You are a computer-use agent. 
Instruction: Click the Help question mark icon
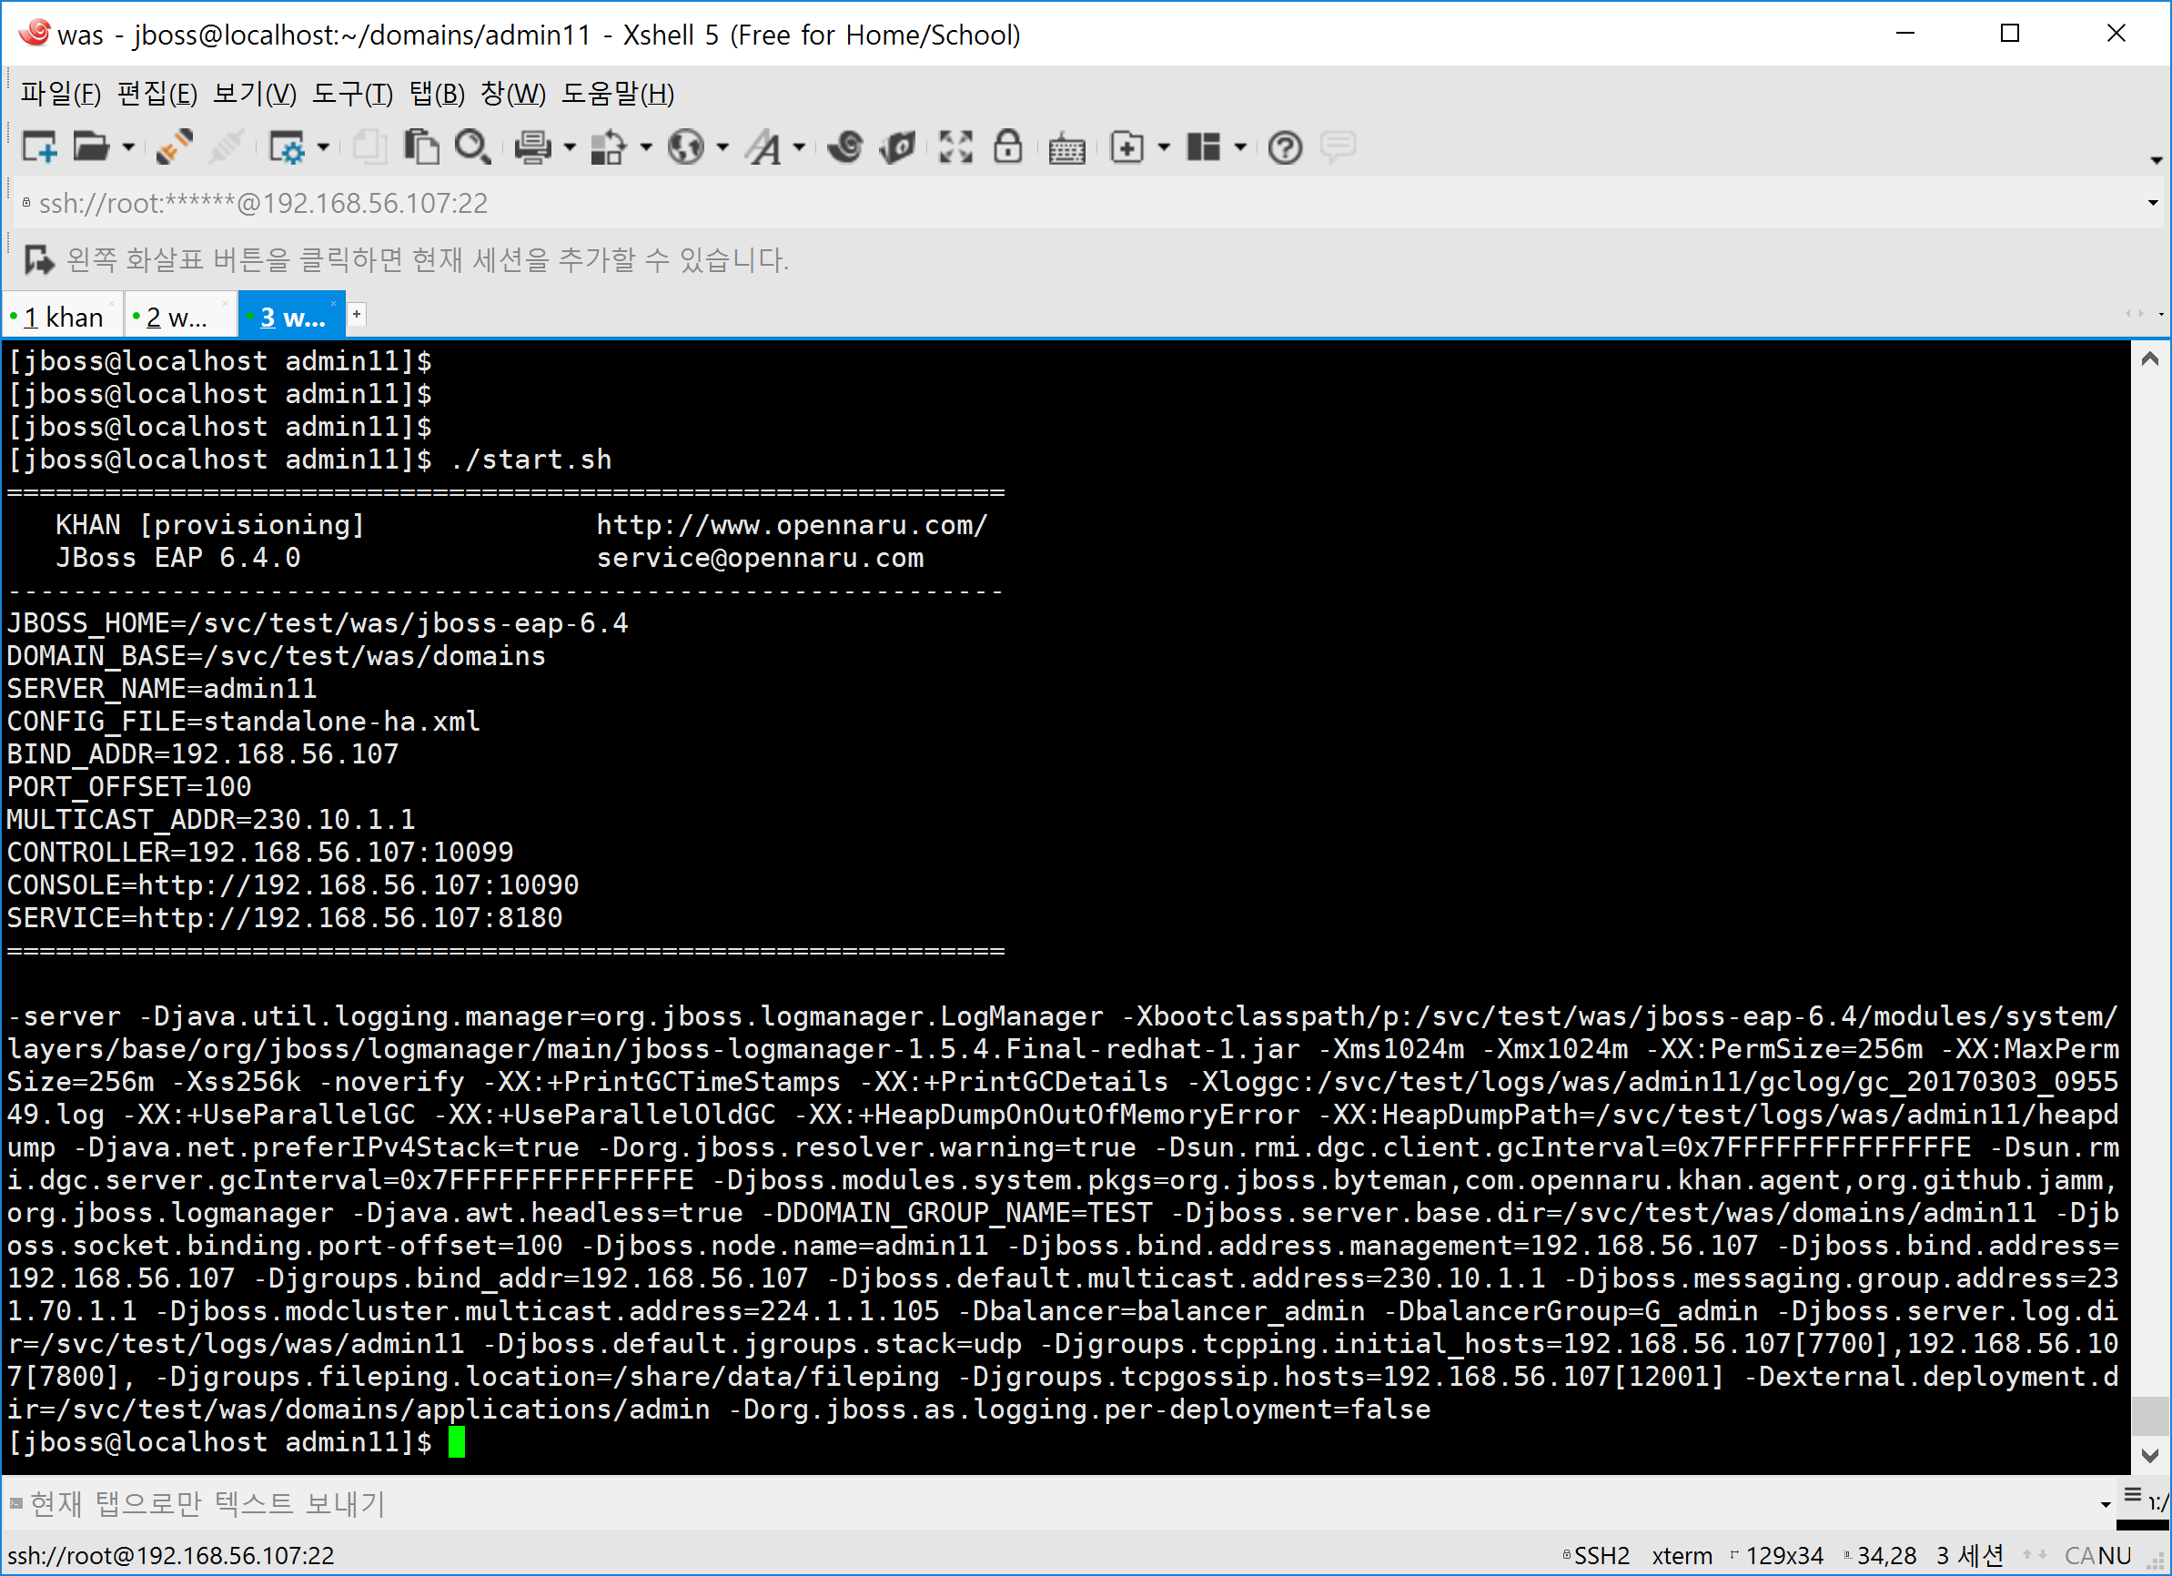(1284, 147)
